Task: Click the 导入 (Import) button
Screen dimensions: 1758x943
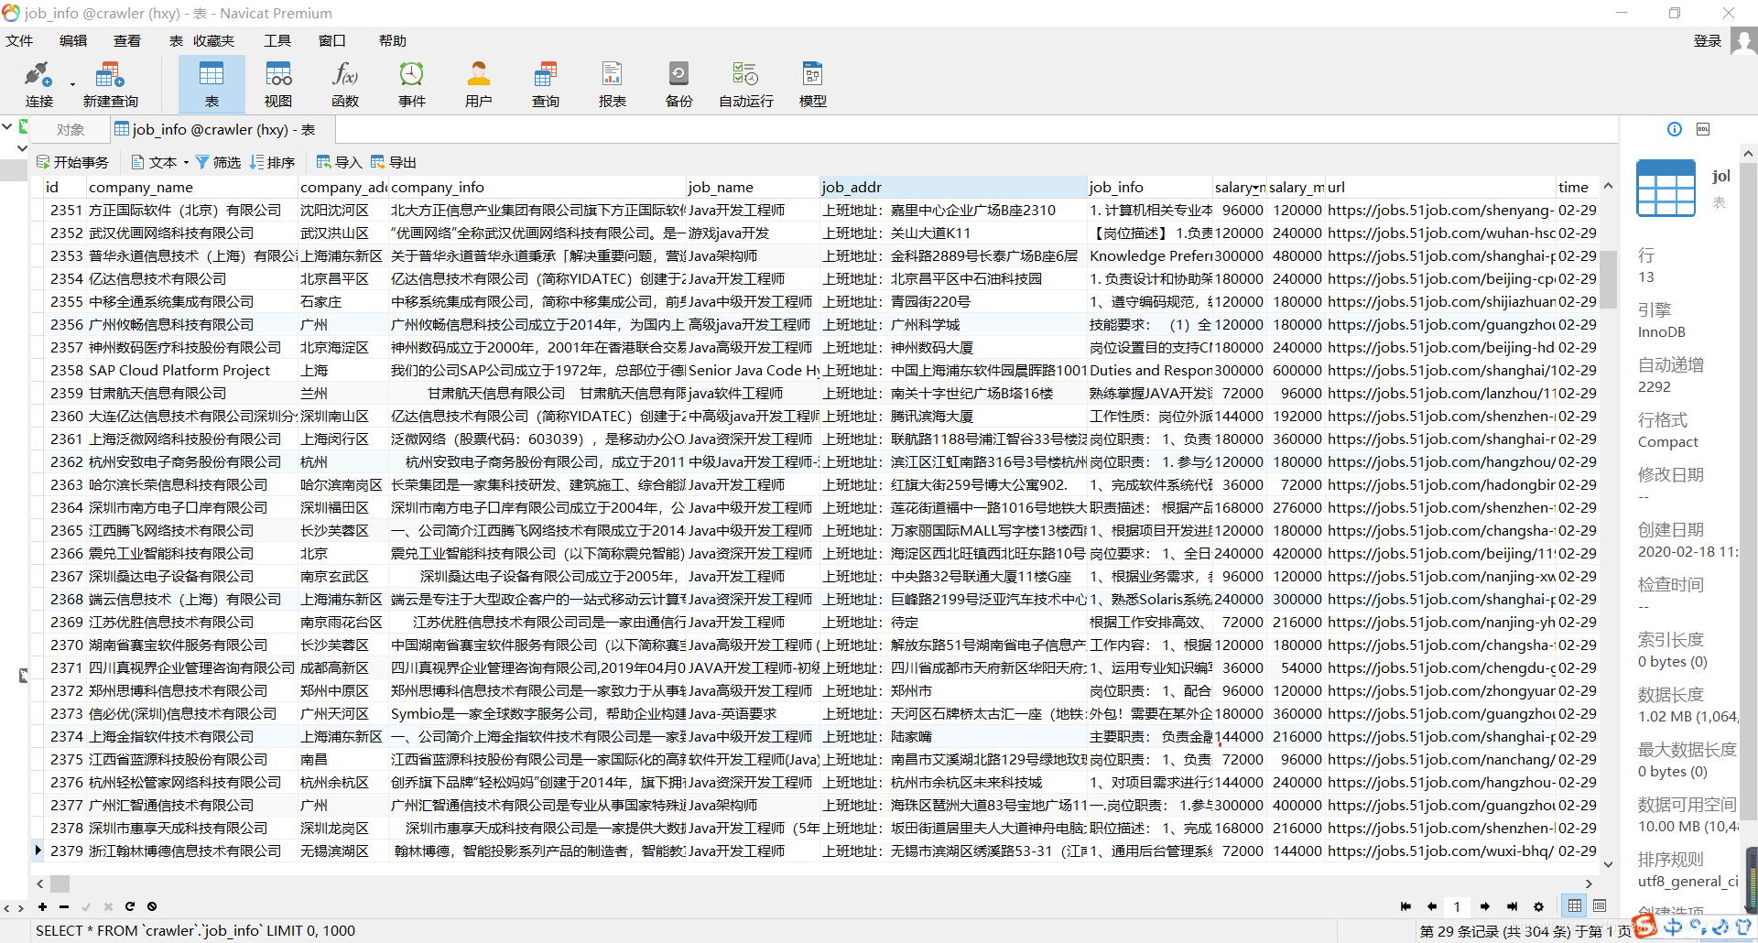Action: pos(339,162)
